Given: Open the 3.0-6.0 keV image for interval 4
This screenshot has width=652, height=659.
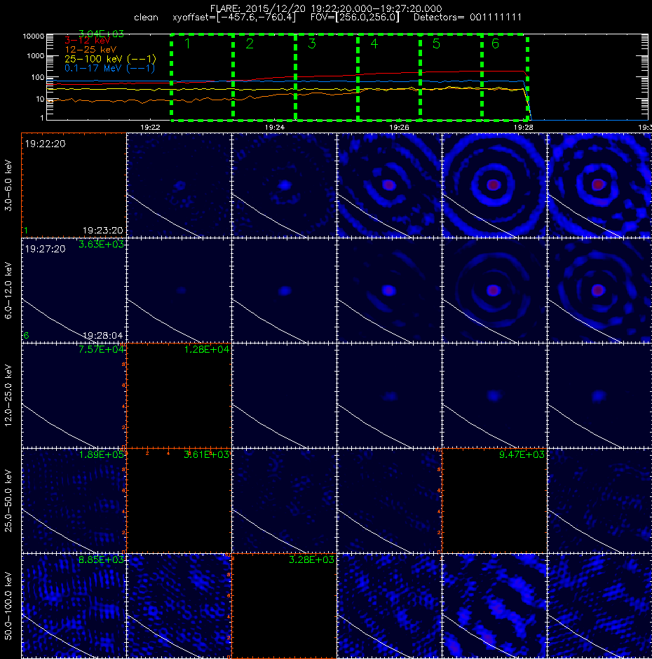Looking at the screenshot, I should (389, 185).
